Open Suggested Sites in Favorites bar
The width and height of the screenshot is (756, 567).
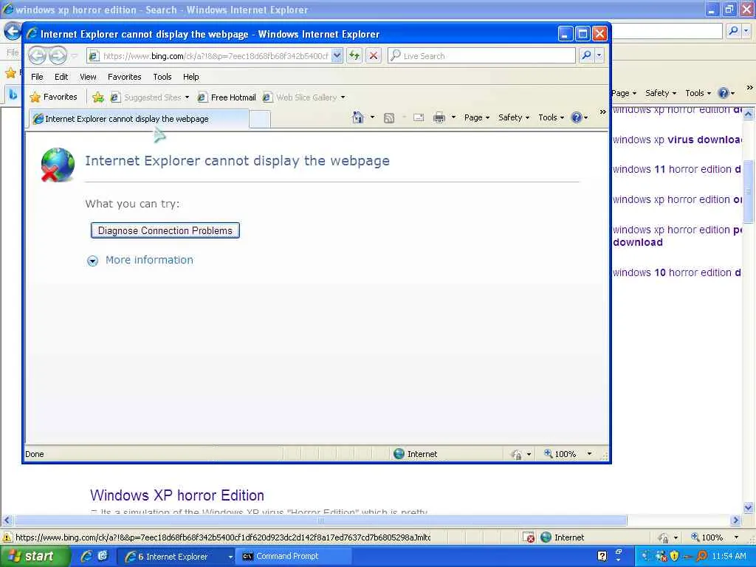point(149,97)
